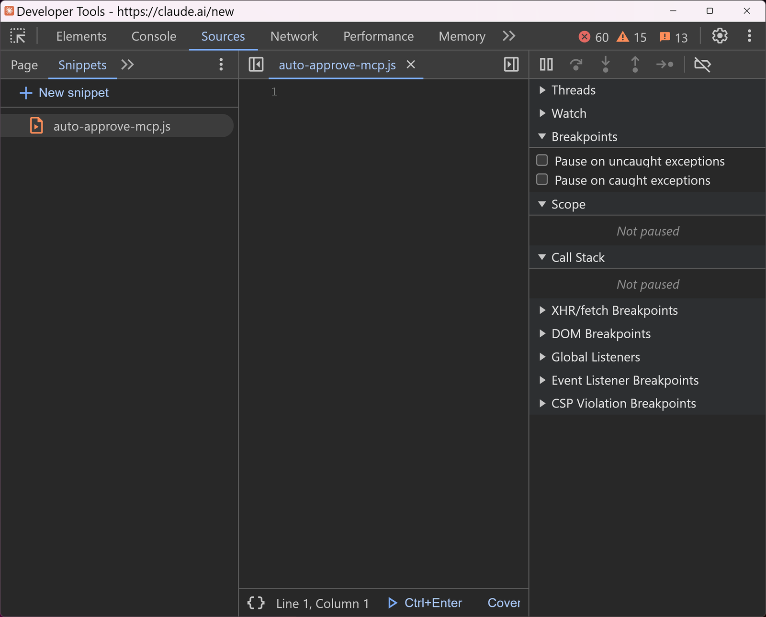Viewport: 766px width, 617px height.
Task: Step over next function call
Action: 576,64
